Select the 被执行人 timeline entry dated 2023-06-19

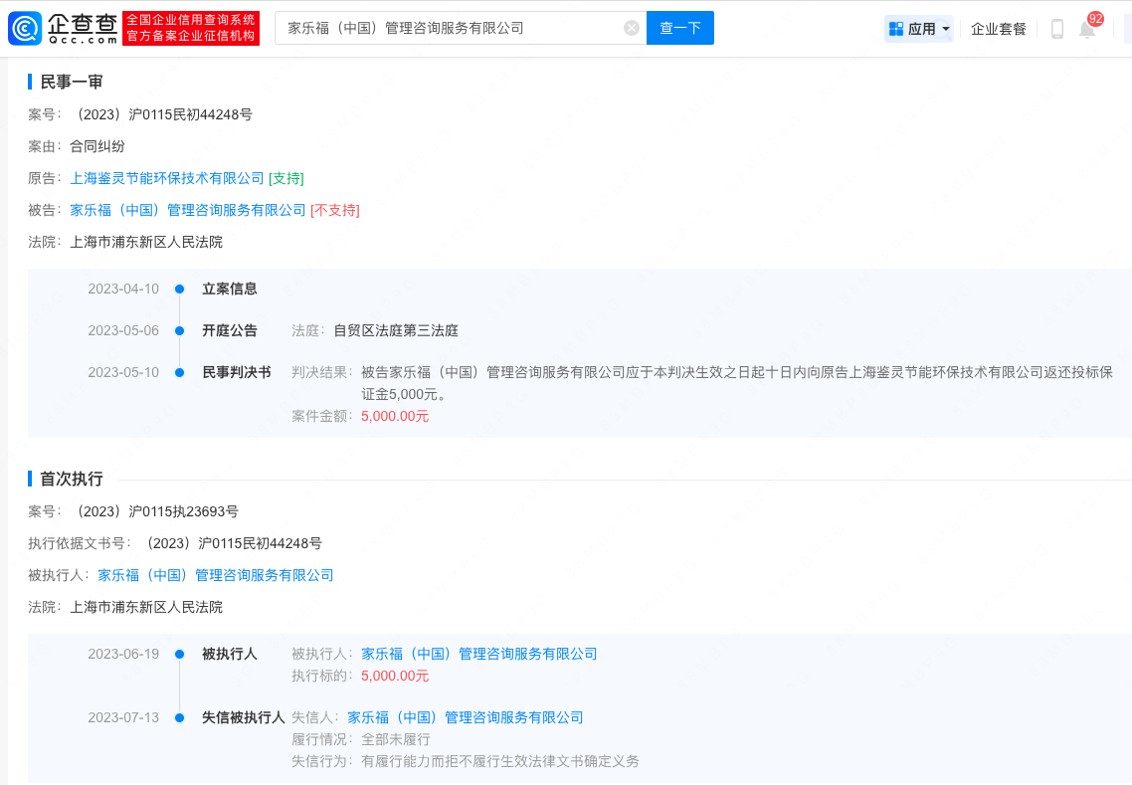pos(230,655)
